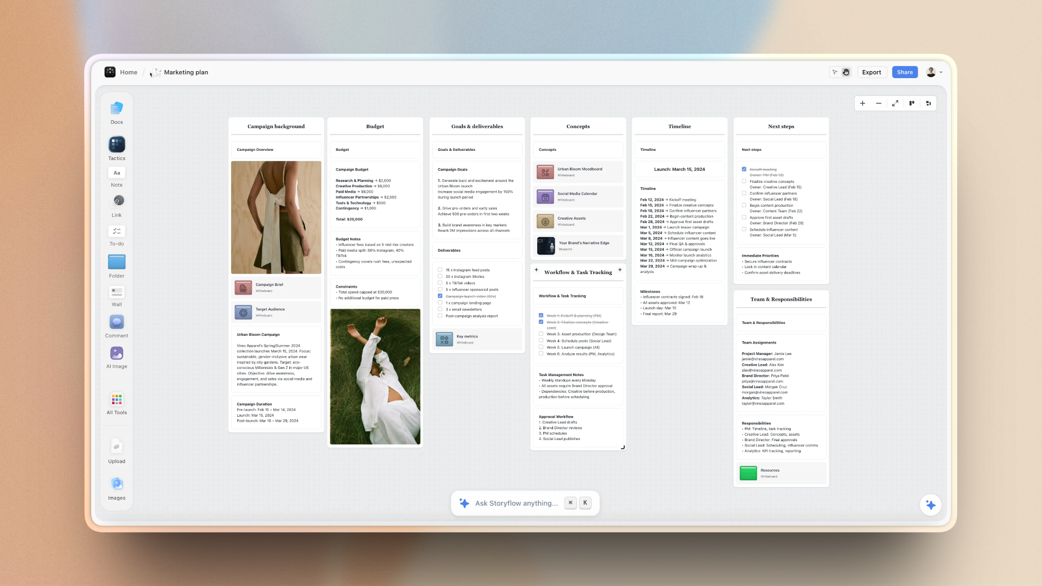Check the 15 x Instagram feed posts deliverable
The height and width of the screenshot is (586, 1042).
point(441,270)
